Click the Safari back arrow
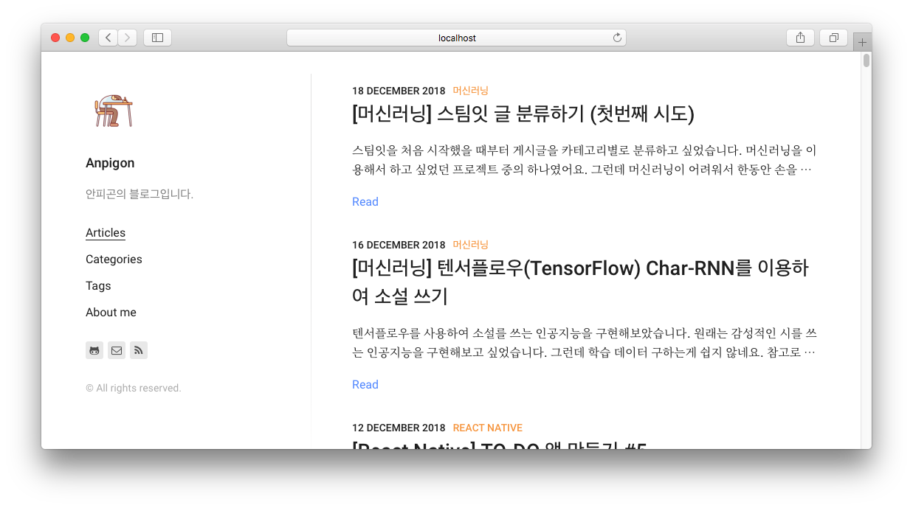The width and height of the screenshot is (913, 508). coord(108,38)
